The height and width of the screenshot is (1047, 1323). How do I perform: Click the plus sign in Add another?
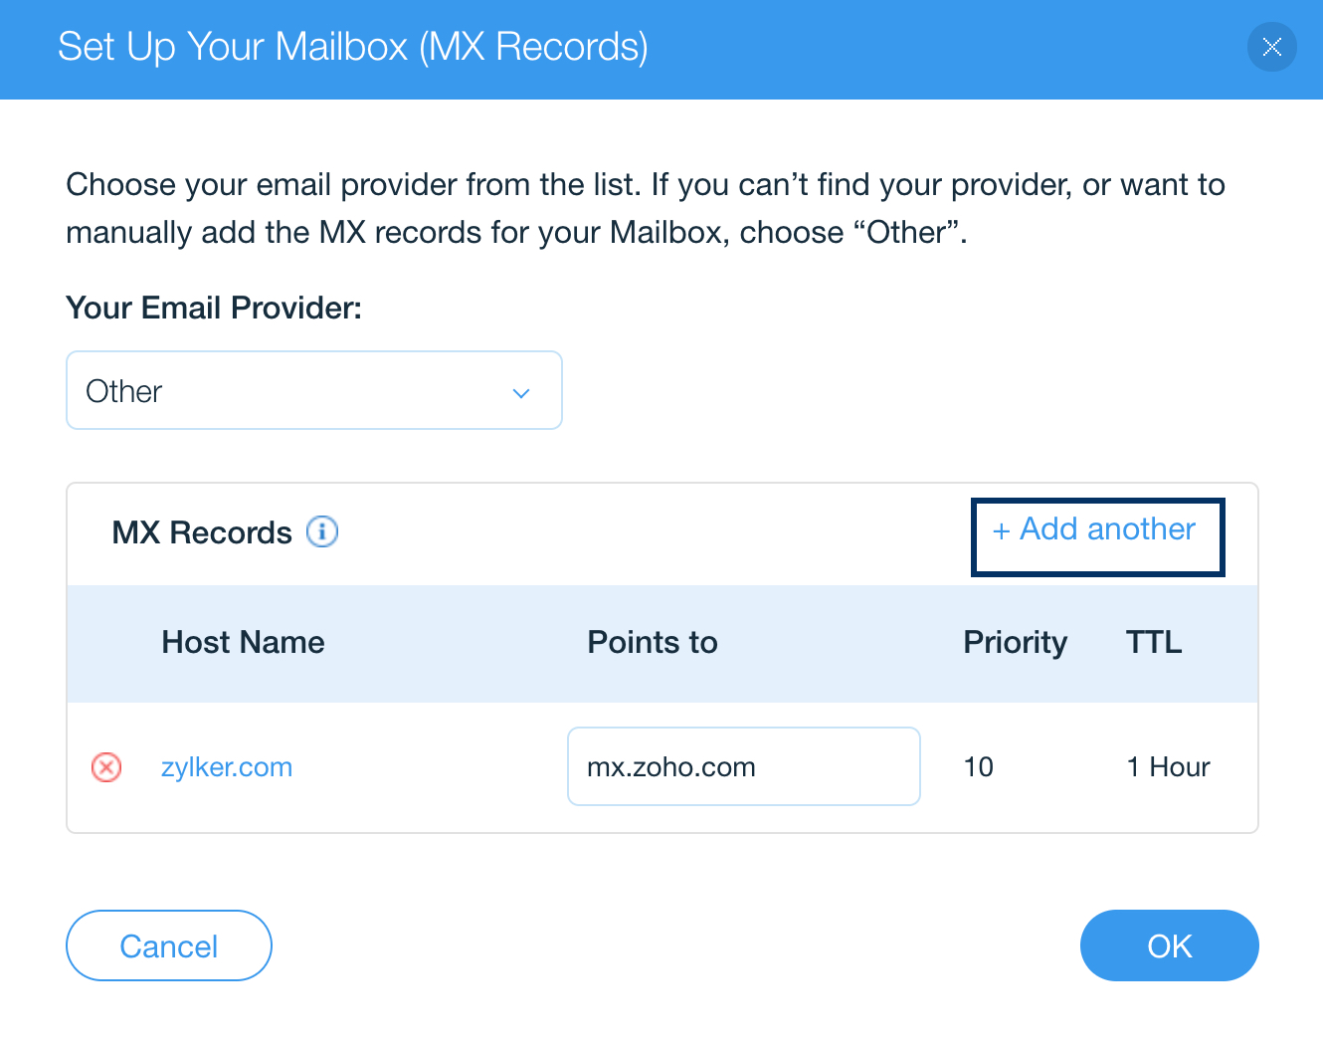point(1001,530)
